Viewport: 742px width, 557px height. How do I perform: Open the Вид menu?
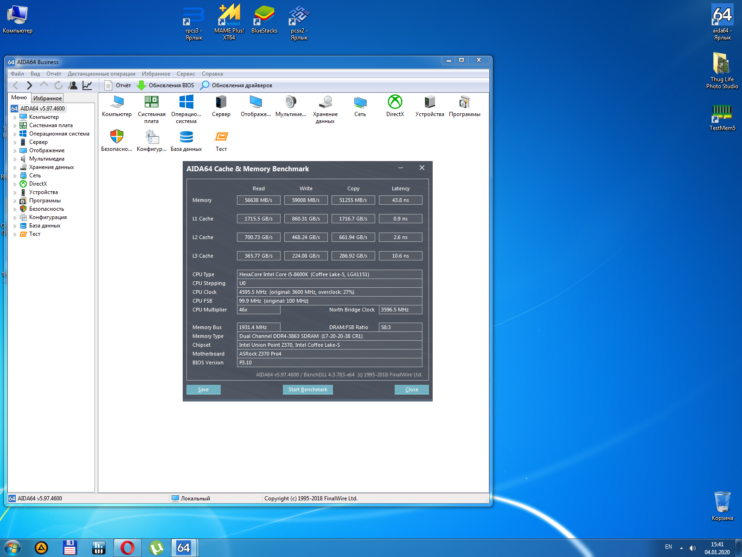point(35,74)
